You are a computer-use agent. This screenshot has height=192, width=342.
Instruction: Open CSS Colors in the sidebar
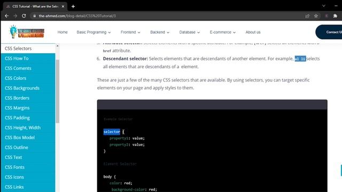pos(28,78)
